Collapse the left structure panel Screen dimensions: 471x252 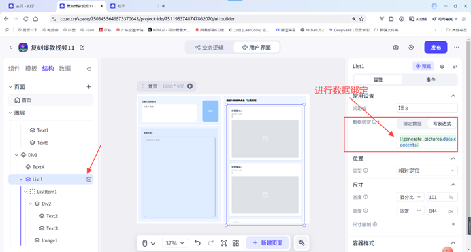coord(89,69)
